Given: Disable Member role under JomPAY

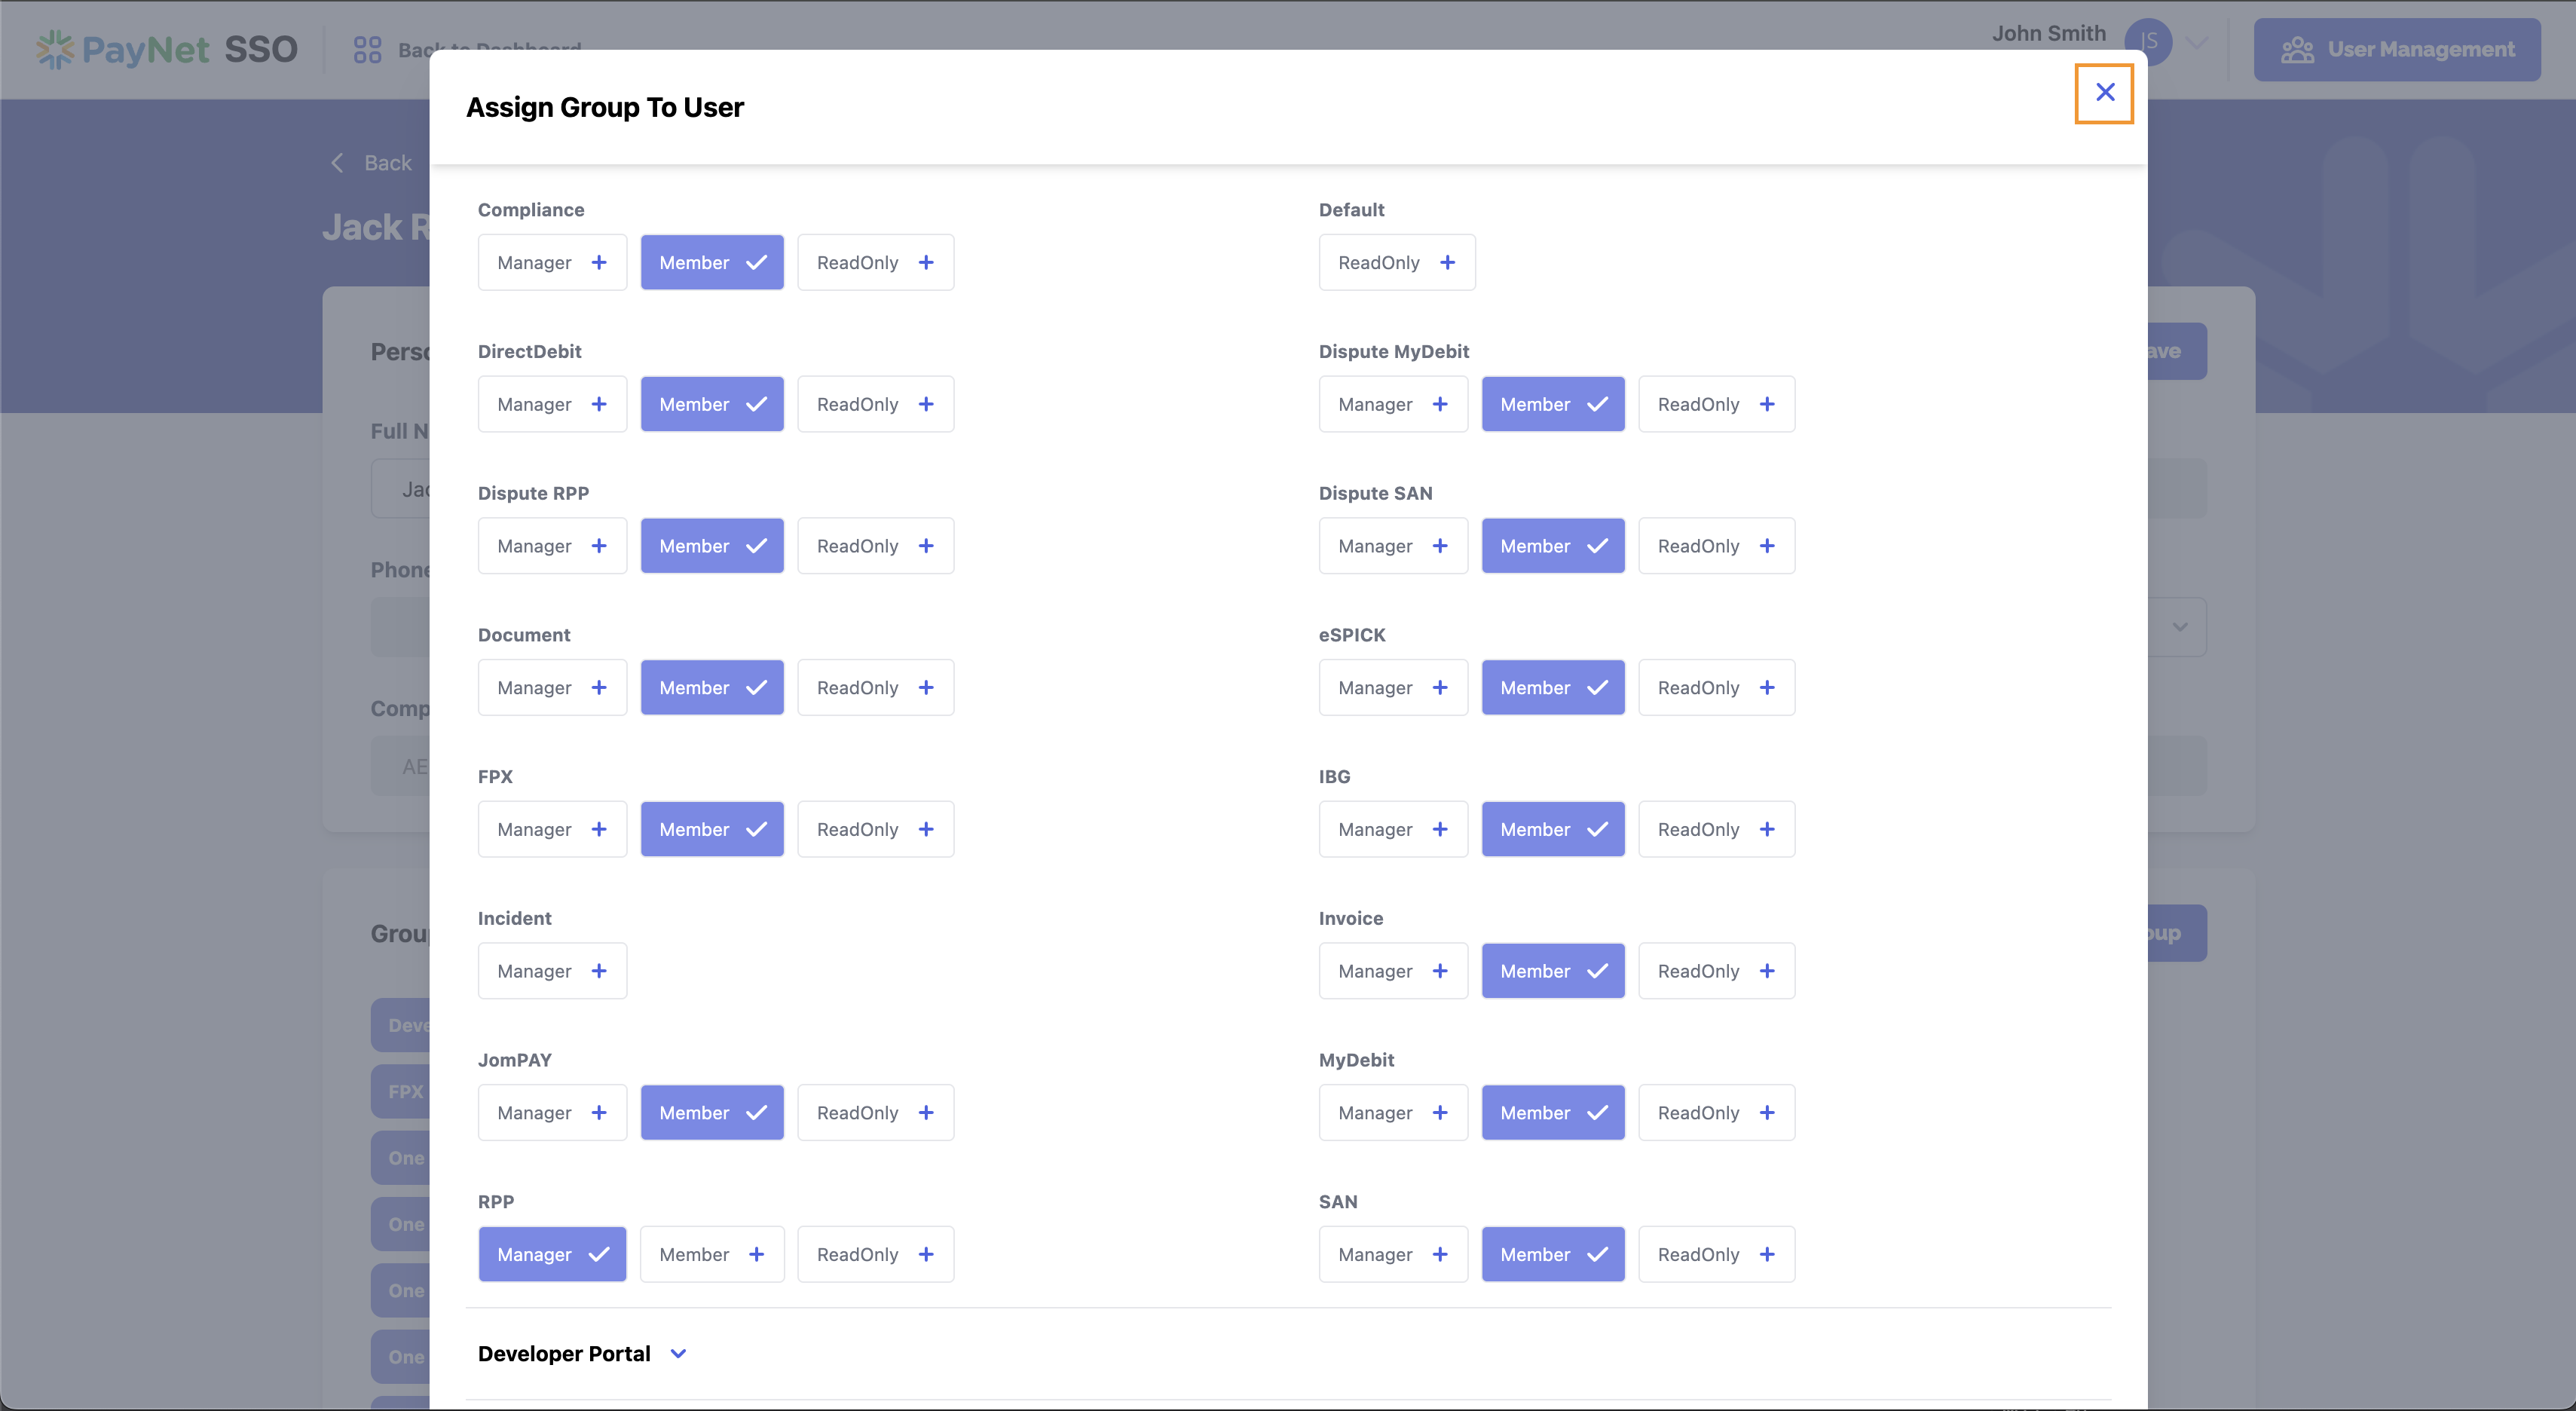Looking at the screenshot, I should 712,1113.
